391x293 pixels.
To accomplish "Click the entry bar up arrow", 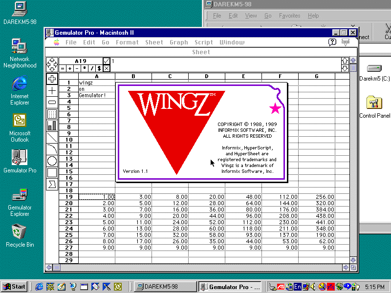I will [x=345, y=61].
